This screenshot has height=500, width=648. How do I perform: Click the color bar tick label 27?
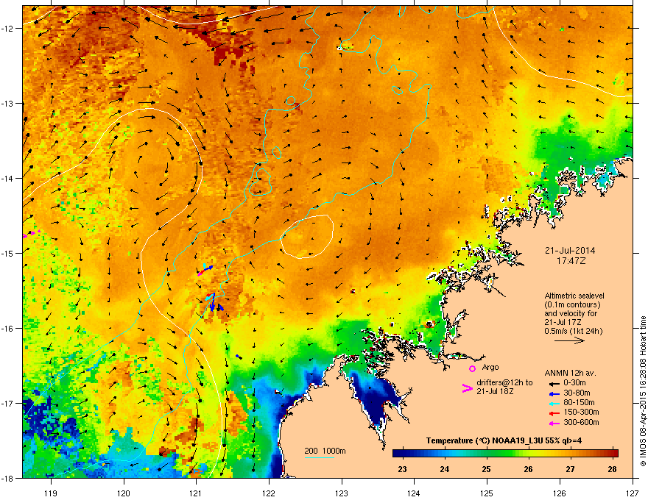(x=570, y=469)
